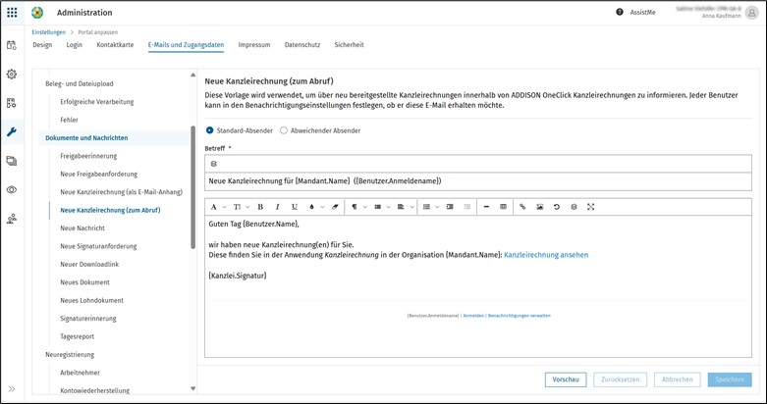
Task: Click the Abbrechen button
Action: point(678,379)
